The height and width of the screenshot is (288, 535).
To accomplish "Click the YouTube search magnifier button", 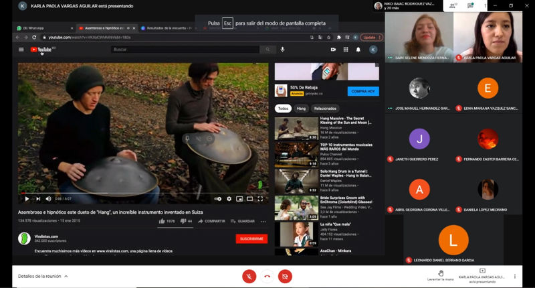I will [268, 50].
